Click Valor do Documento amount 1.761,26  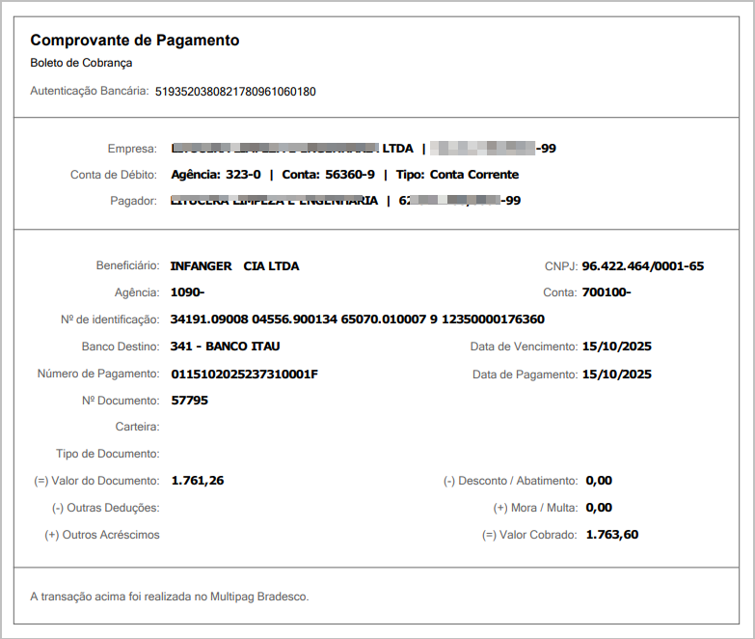[197, 481]
